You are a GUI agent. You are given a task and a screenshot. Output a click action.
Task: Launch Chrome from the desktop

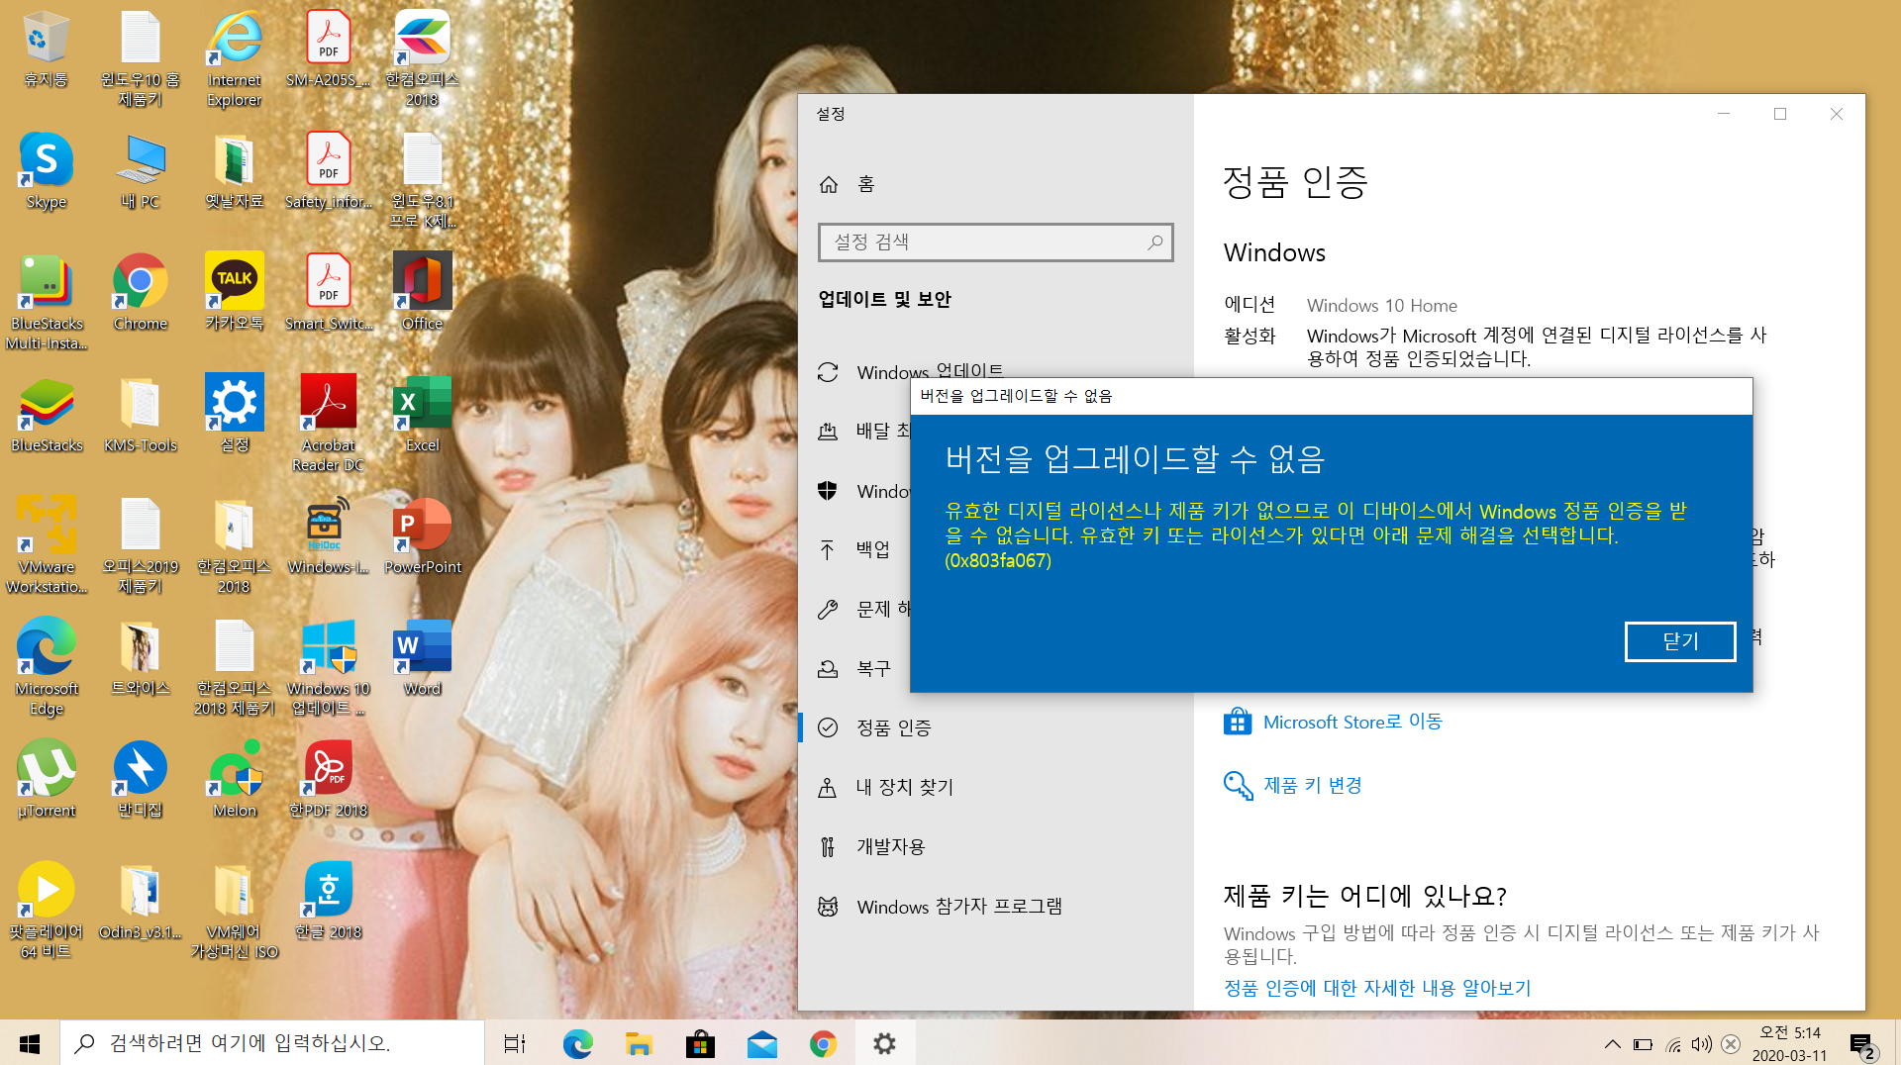[x=140, y=292]
